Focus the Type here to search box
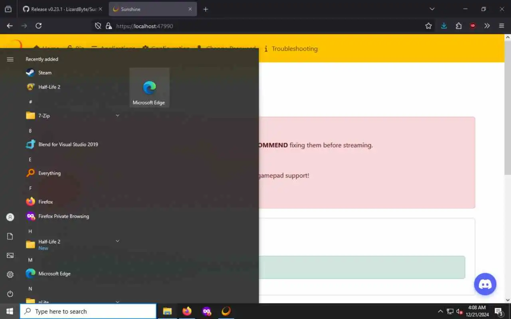Image resolution: width=511 pixels, height=319 pixels. tap(88, 311)
